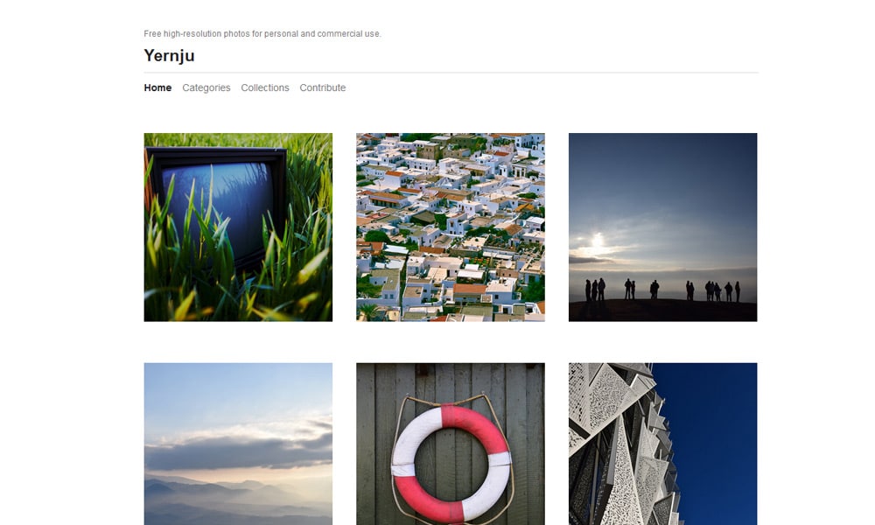The width and height of the screenshot is (875, 525).
Task: View the perforated metal architecture photo
Action: 663,444
